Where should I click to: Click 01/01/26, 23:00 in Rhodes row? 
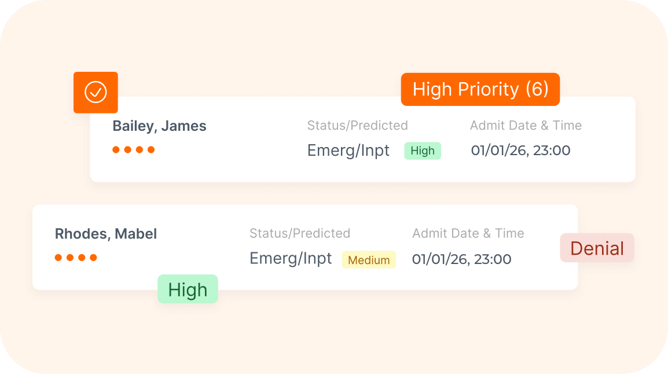tap(461, 259)
